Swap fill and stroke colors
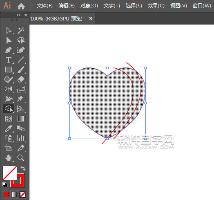The image size is (214, 200). point(23,168)
